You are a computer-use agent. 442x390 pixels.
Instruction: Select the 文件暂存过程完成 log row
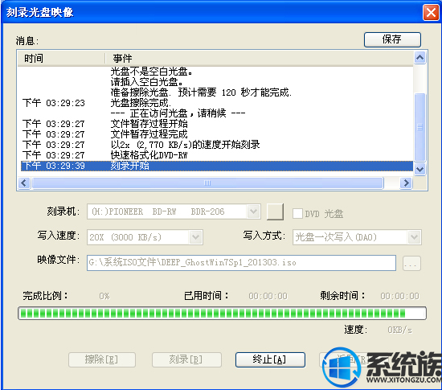pos(217,134)
